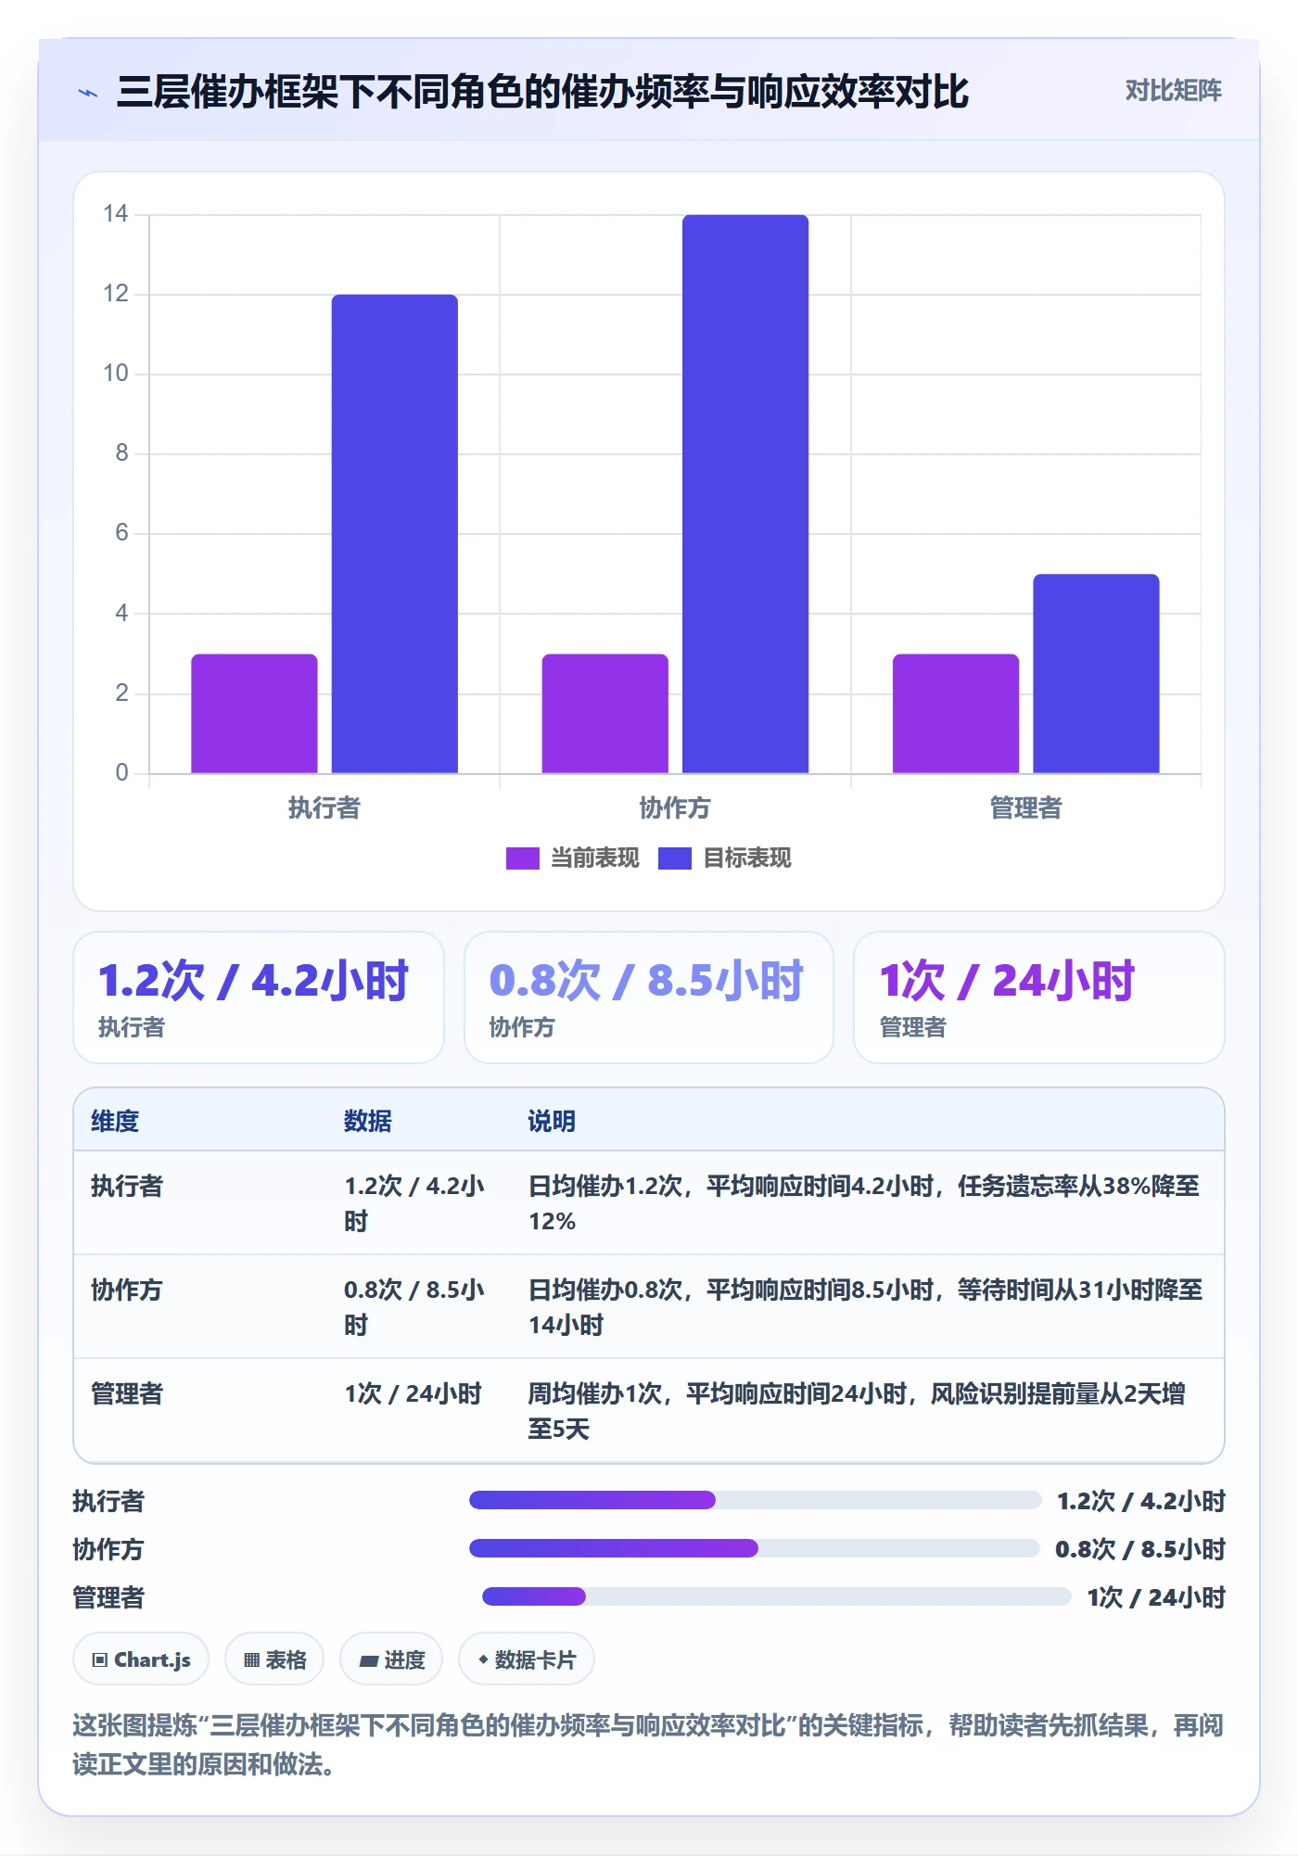Select the 表格 tag chip
Image resolution: width=1298 pixels, height=1856 pixels.
pos(274,1659)
